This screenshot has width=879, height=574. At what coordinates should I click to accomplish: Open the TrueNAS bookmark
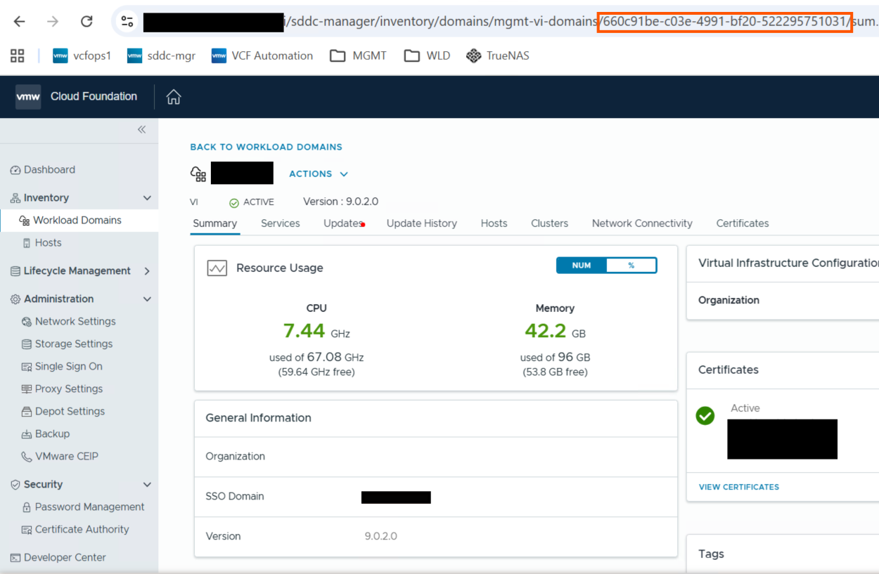(497, 56)
